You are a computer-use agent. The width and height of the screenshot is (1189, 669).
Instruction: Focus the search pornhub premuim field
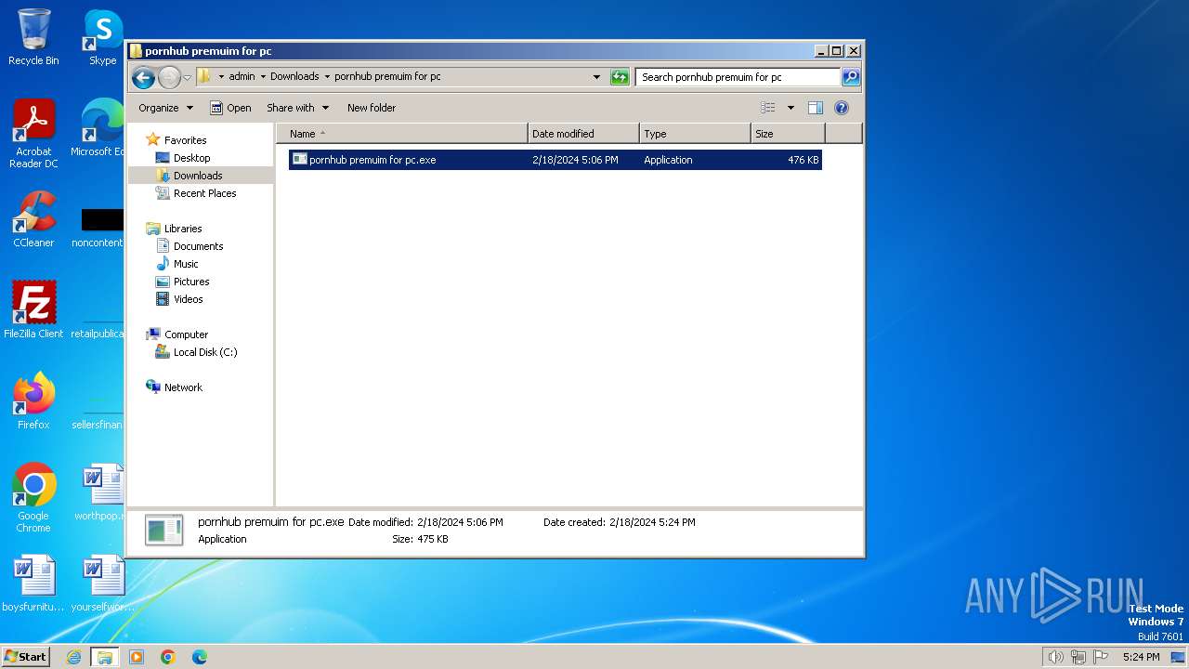(x=738, y=77)
